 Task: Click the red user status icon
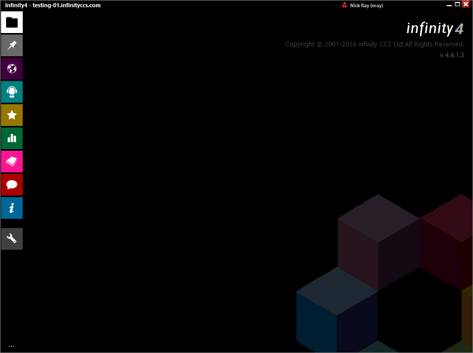(344, 5)
